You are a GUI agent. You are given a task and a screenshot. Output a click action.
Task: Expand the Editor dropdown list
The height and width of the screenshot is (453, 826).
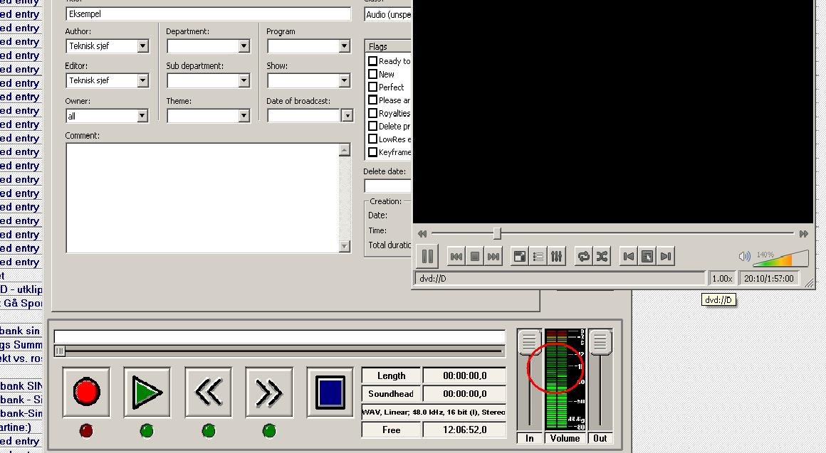pyautogui.click(x=142, y=80)
